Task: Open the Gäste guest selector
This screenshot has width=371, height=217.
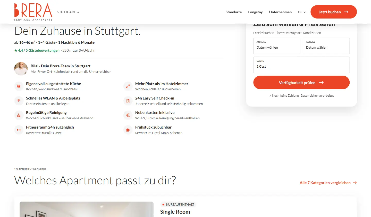Action: (x=301, y=65)
